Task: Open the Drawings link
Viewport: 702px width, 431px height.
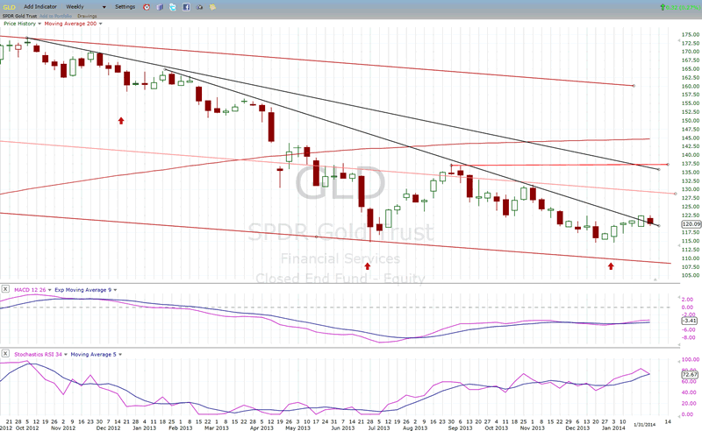Action: pos(87,16)
